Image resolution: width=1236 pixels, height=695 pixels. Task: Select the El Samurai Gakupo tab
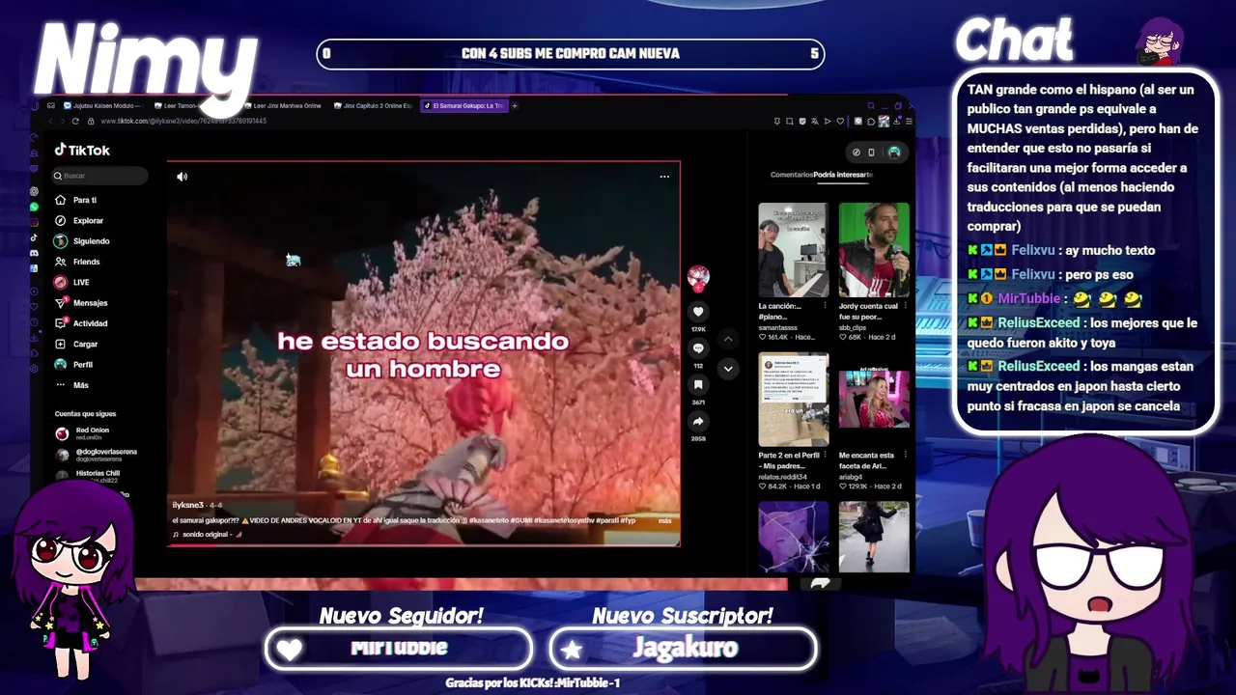[463, 105]
